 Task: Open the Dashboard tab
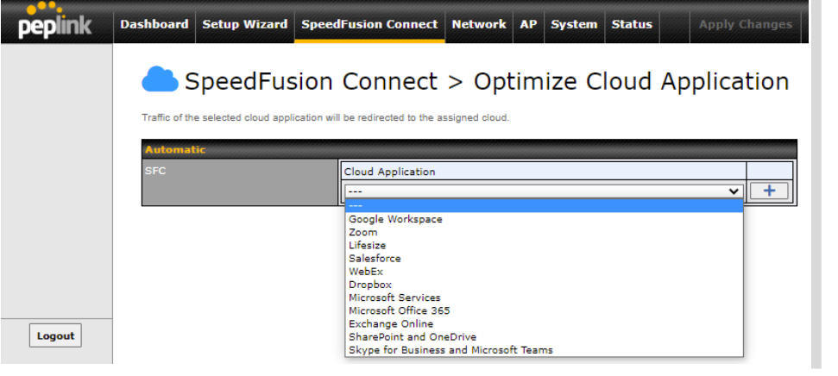(x=154, y=24)
